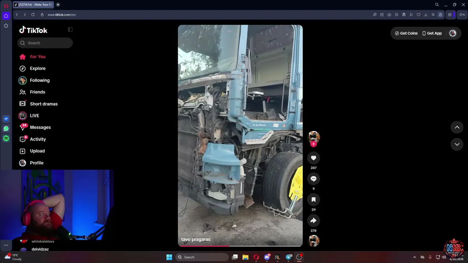The width and height of the screenshot is (468, 263).
Task: Go to next video with down chevron
Action: tap(457, 144)
